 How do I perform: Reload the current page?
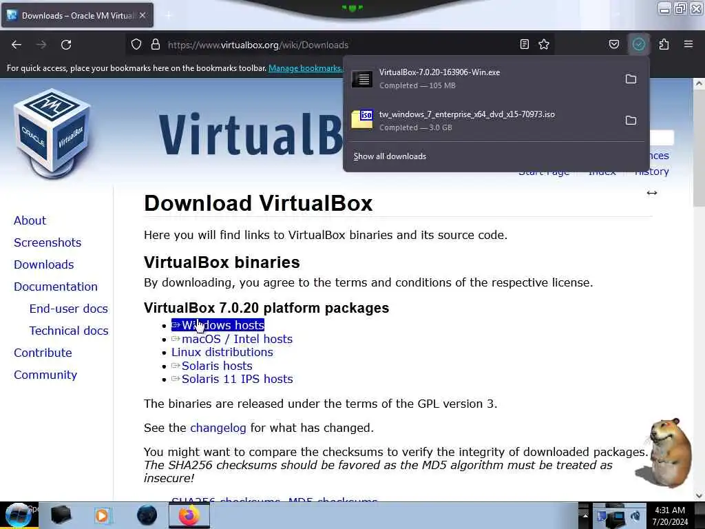pyautogui.click(x=66, y=45)
